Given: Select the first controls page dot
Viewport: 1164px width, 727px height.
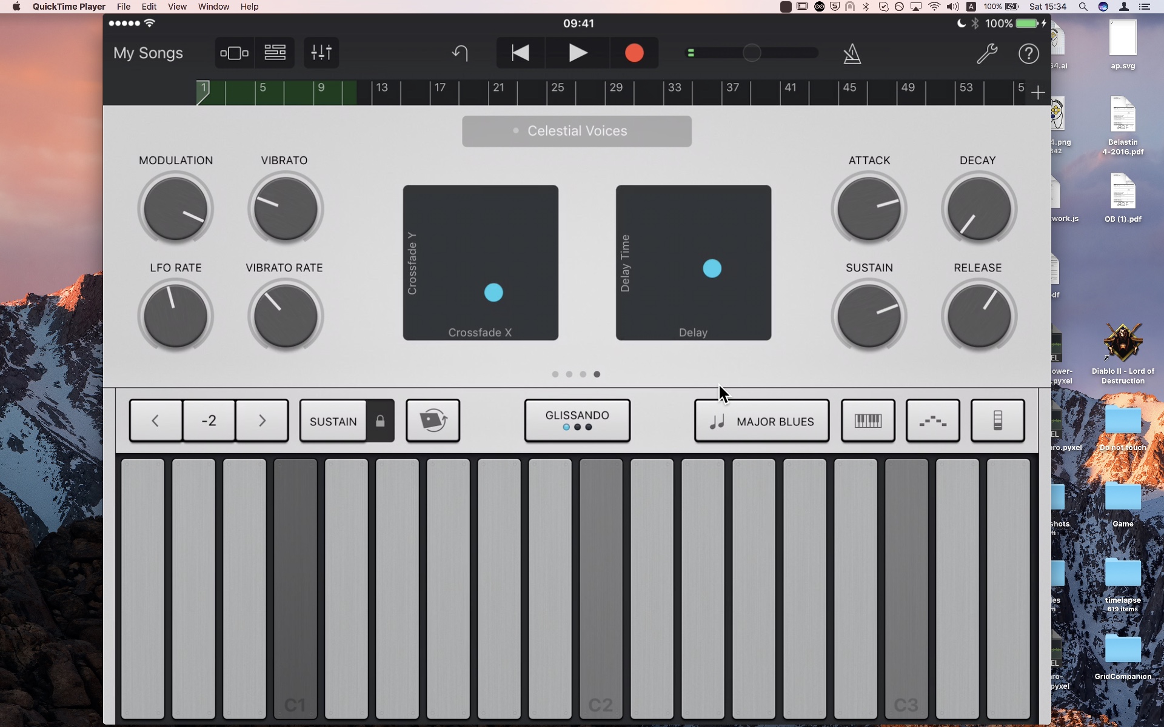Looking at the screenshot, I should [555, 374].
